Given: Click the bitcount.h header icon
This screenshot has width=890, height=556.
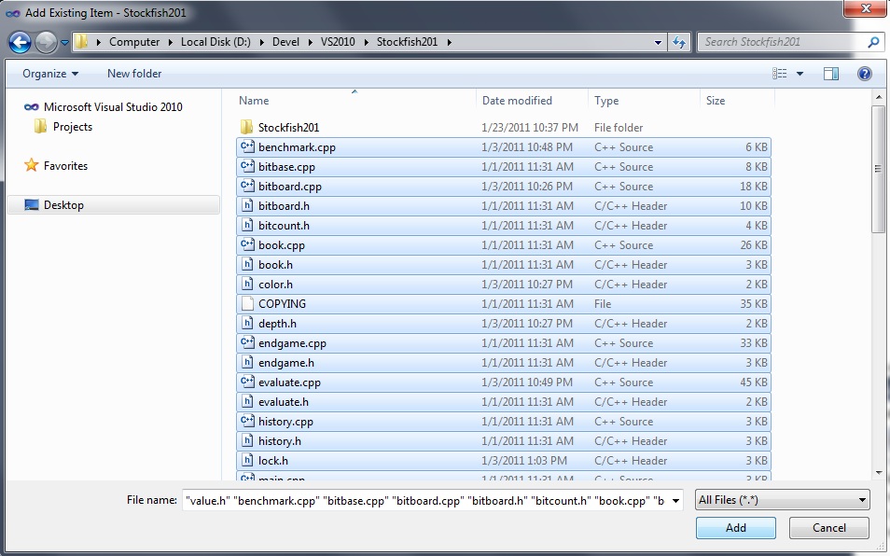Looking at the screenshot, I should [x=247, y=225].
